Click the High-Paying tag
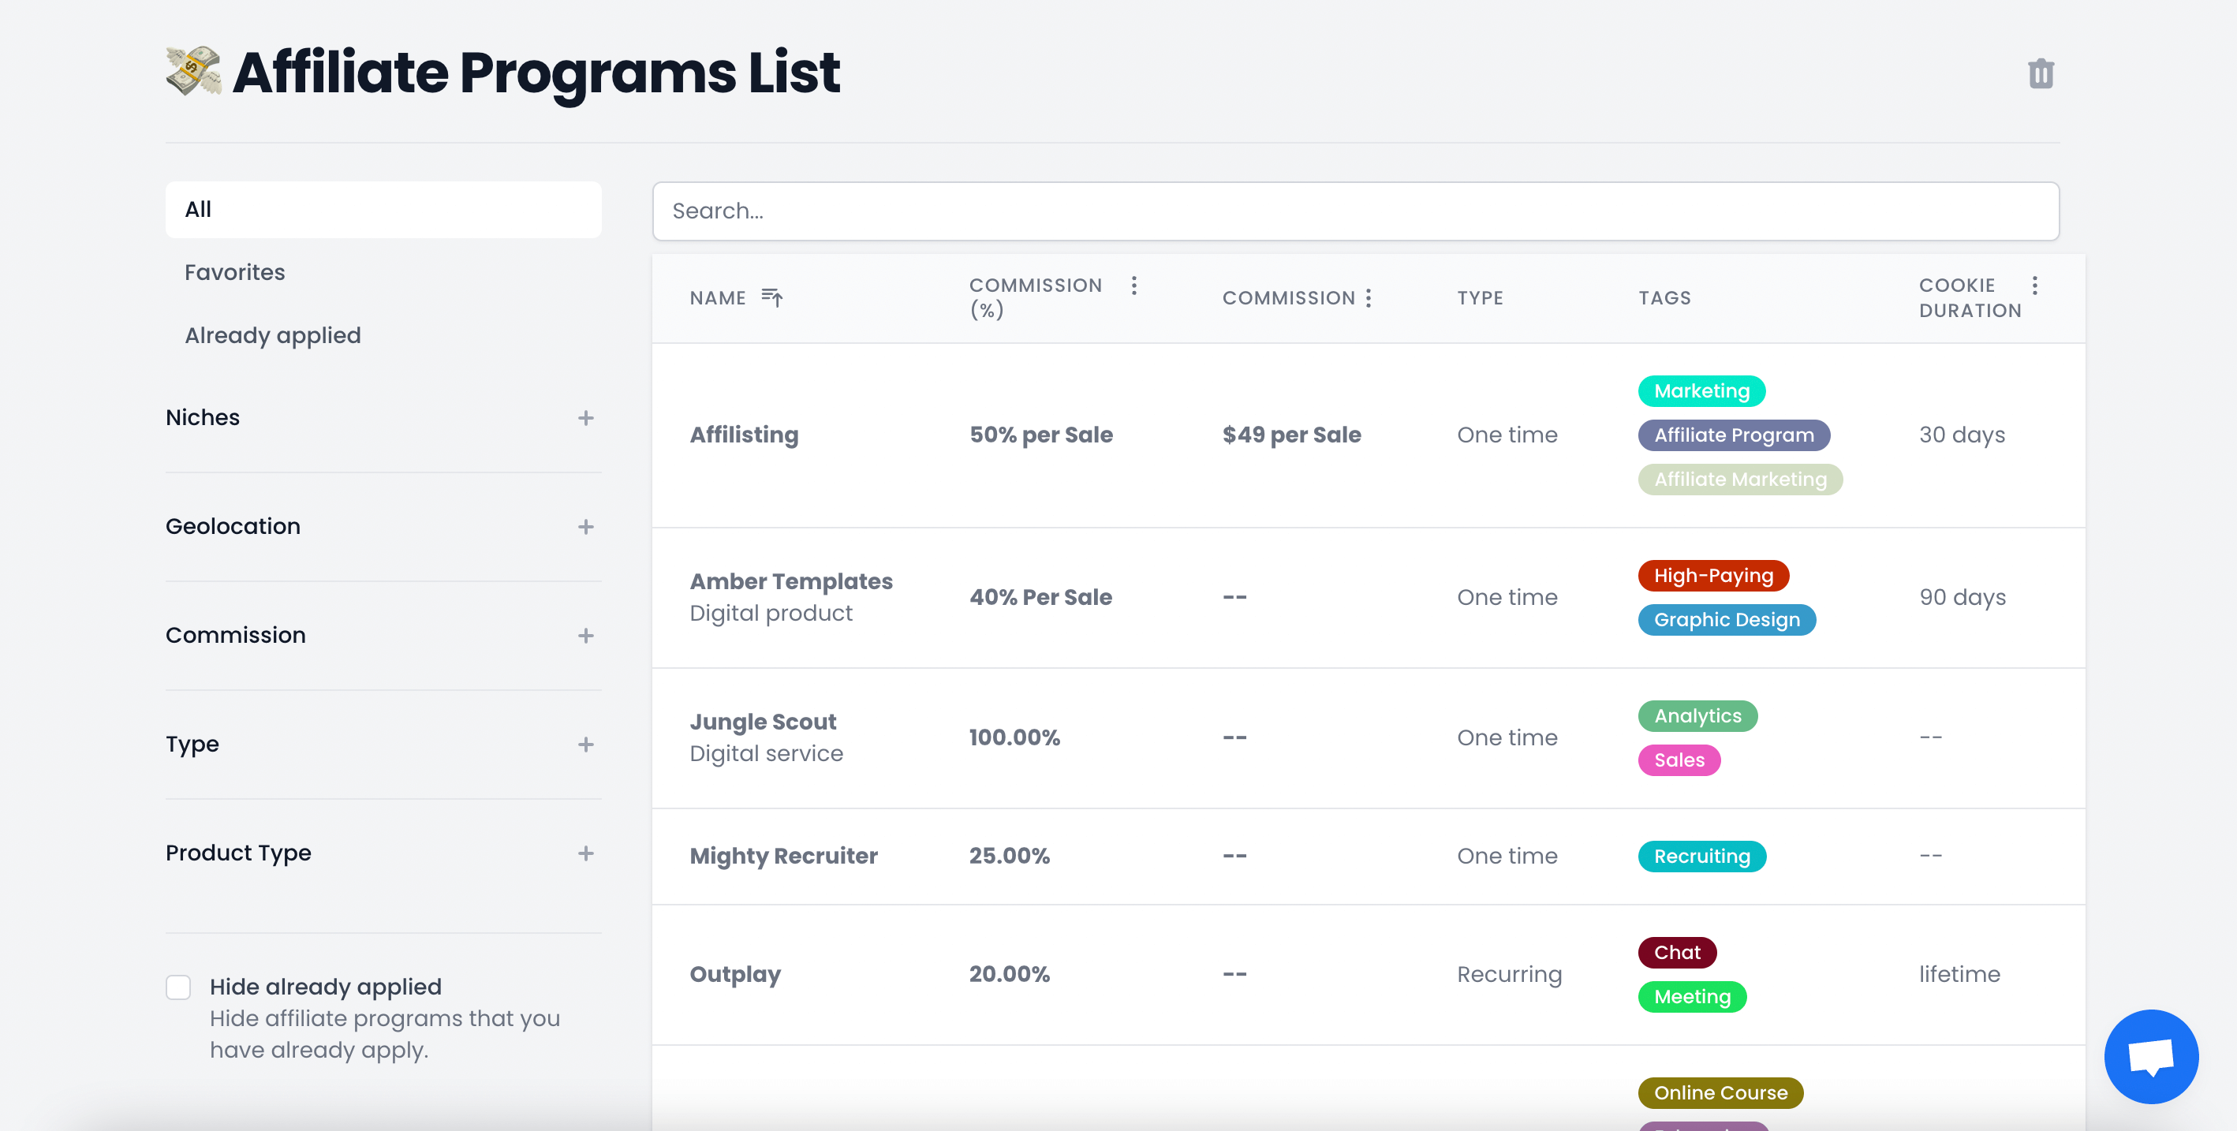 click(1712, 576)
